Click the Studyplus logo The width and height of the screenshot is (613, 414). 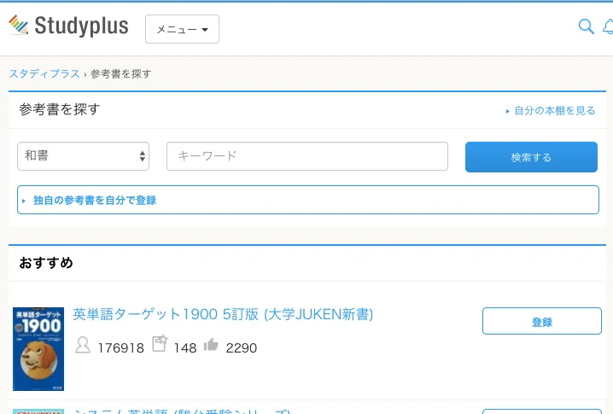(68, 26)
